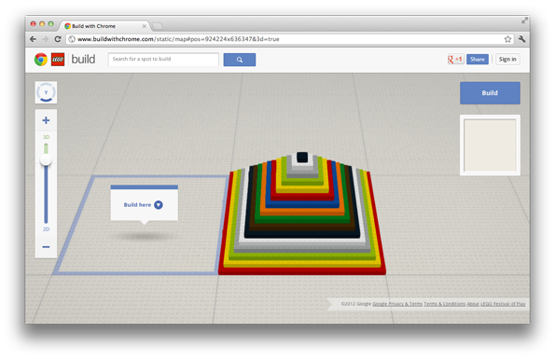
Task: Select the Build with Chrome tab
Action: [104, 26]
